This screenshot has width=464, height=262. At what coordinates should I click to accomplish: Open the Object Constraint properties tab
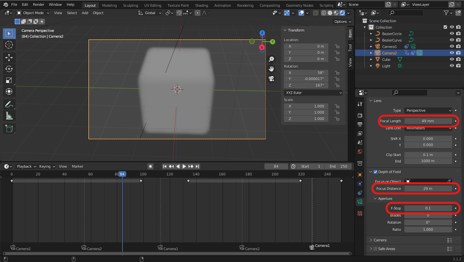point(360,193)
